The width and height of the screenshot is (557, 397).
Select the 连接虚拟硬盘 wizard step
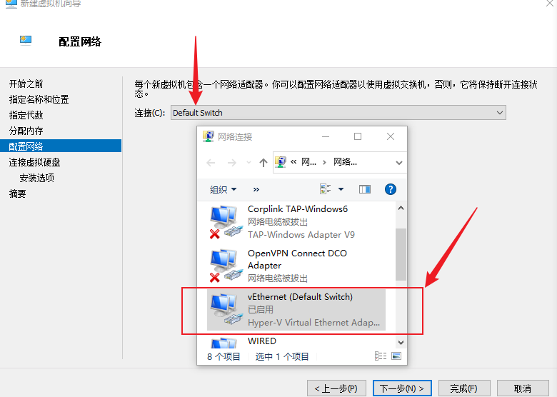(34, 162)
